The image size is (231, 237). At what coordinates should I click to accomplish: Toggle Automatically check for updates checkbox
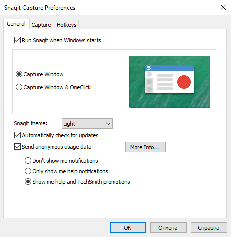17,135
